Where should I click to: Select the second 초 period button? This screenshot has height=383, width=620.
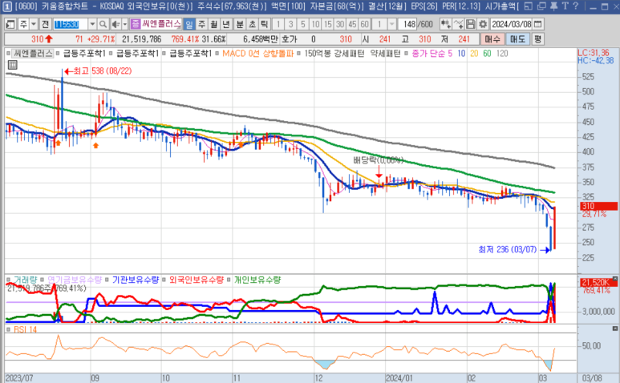[253, 24]
